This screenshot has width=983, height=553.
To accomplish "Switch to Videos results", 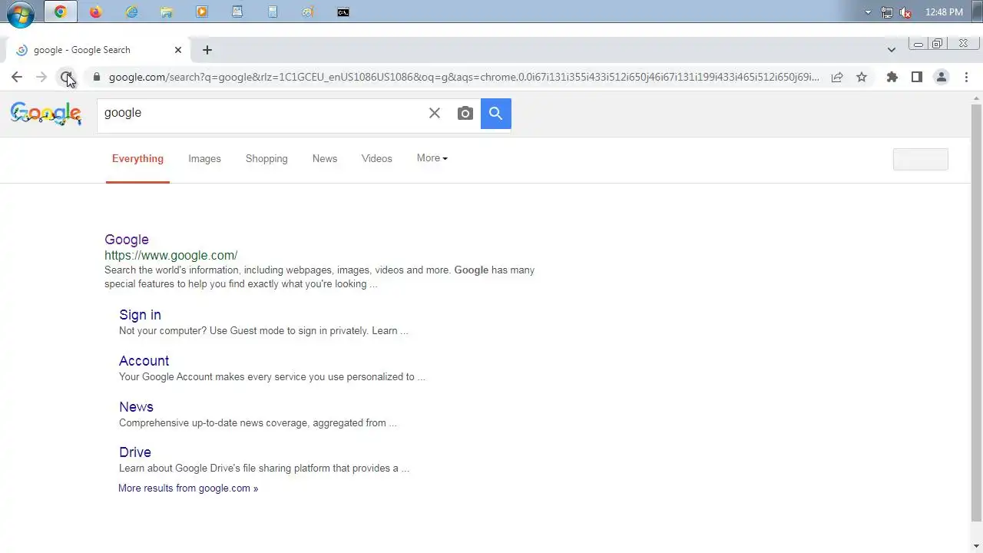I will tap(377, 159).
